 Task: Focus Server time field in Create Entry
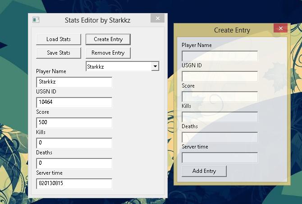220,158
